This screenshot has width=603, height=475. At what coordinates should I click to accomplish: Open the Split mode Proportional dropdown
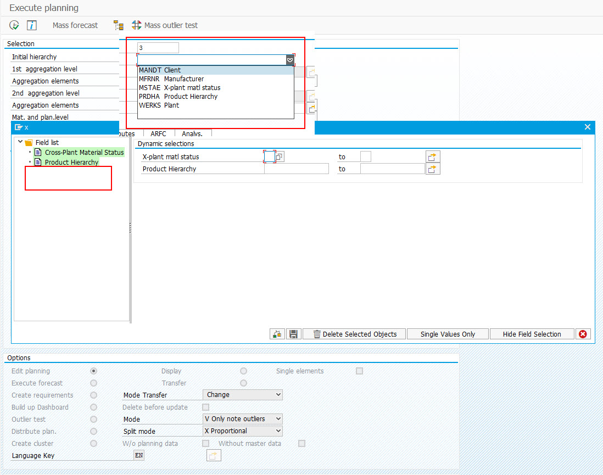(x=242, y=431)
